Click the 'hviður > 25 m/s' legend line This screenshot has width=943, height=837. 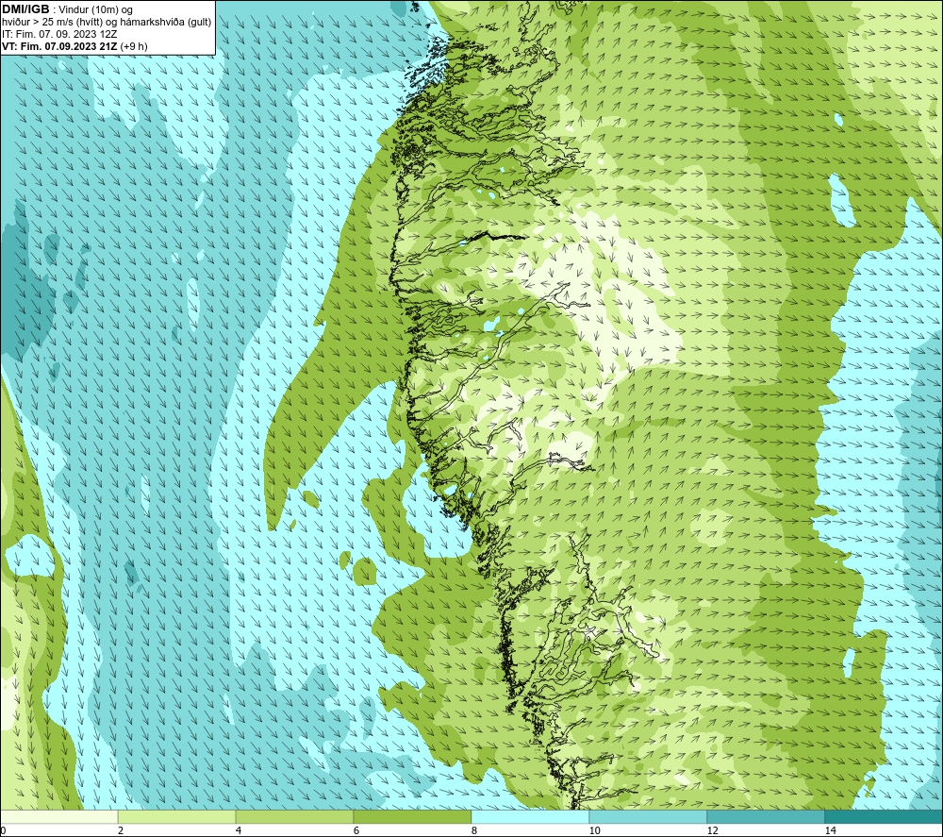[x=107, y=23]
